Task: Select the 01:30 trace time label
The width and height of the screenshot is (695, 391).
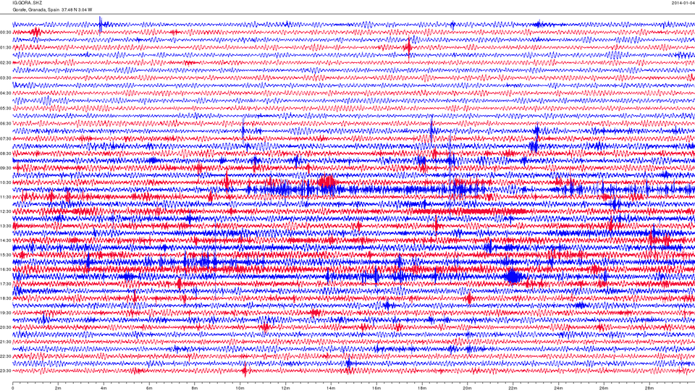Action: 5,48
